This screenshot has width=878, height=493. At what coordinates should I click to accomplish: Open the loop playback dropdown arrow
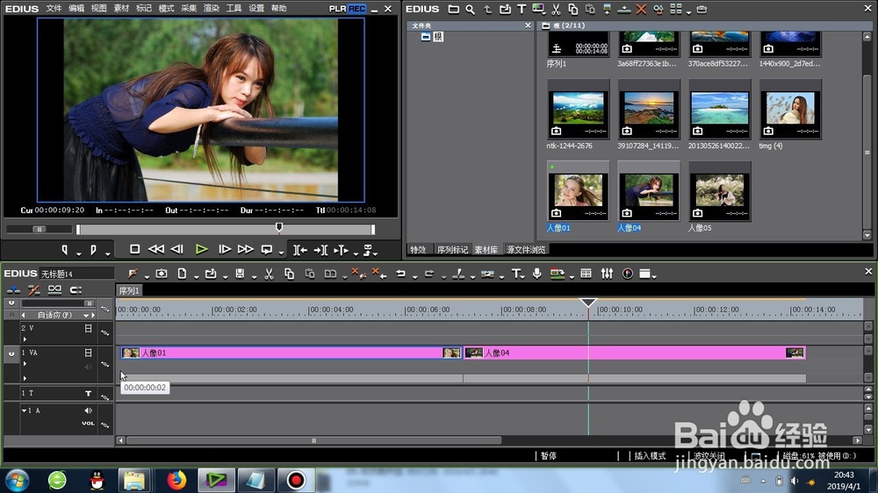click(x=281, y=254)
